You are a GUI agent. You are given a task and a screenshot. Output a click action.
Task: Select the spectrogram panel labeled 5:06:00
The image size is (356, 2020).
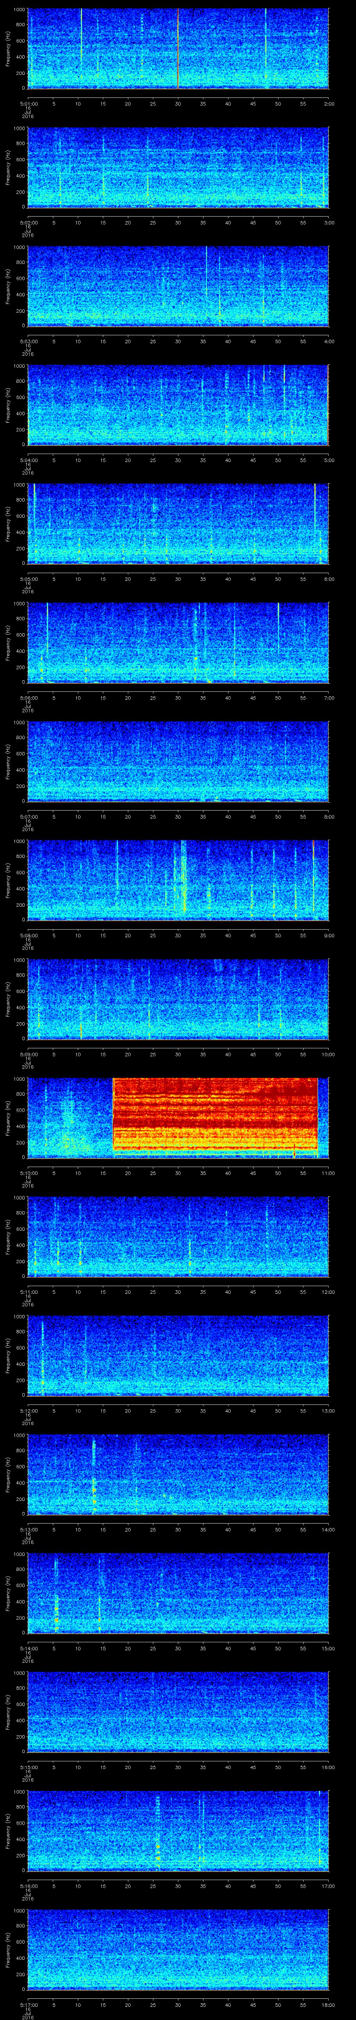[178, 643]
